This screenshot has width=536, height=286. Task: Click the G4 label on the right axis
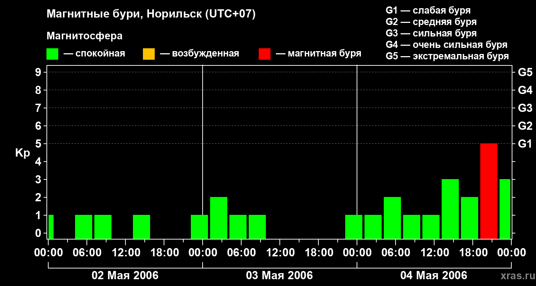tap(525, 90)
